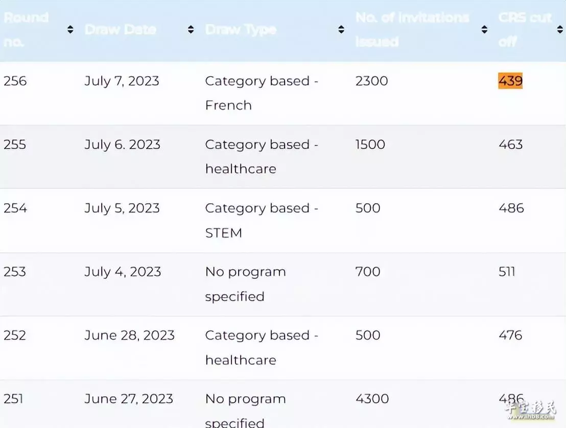Select the 700 invitations cell

point(368,272)
